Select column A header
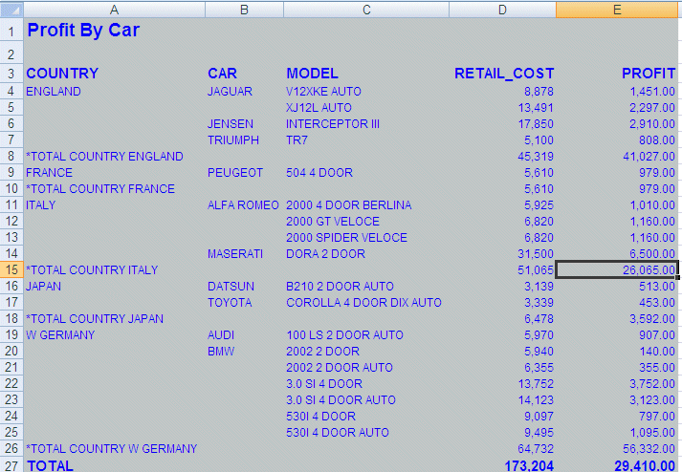This screenshot has height=472, width=682. pyautogui.click(x=115, y=10)
